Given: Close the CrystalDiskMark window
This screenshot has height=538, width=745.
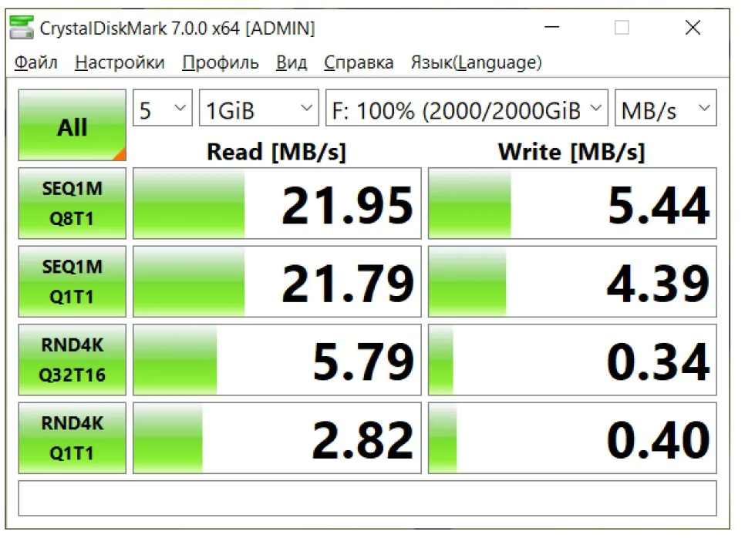Looking at the screenshot, I should coord(693,28).
